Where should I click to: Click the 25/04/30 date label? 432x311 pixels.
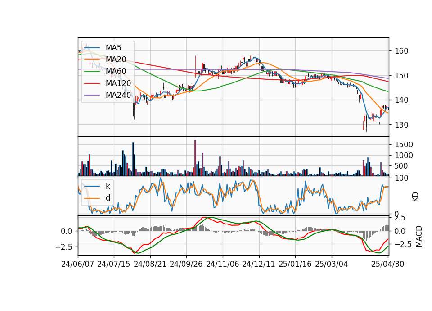coord(388,264)
